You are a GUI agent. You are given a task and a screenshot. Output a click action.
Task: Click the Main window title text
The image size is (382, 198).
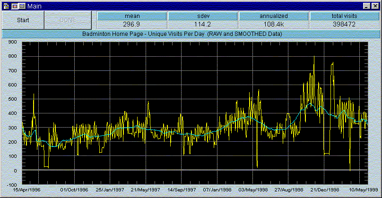pos(35,6)
